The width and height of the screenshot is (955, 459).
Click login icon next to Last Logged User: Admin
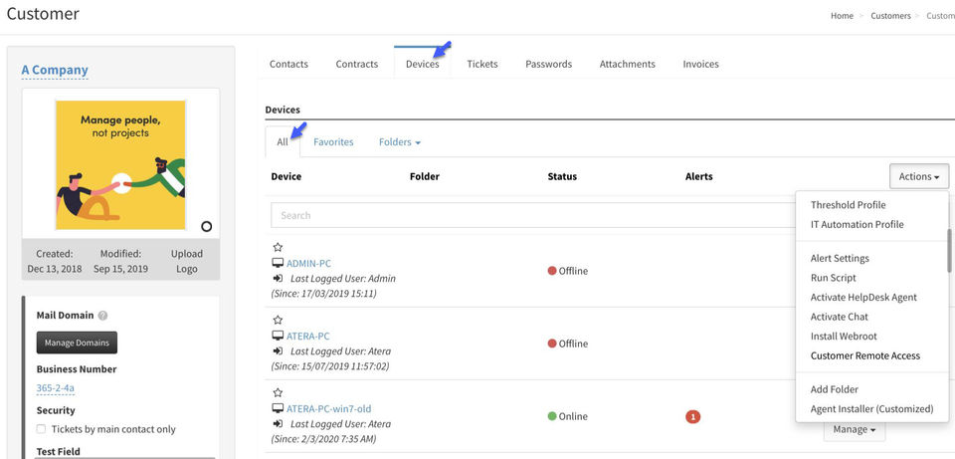point(279,278)
